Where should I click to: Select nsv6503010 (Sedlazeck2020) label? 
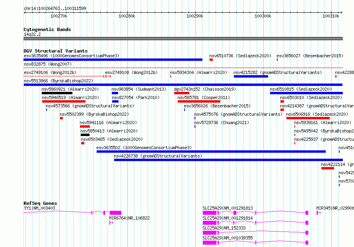(x=311, y=97)
